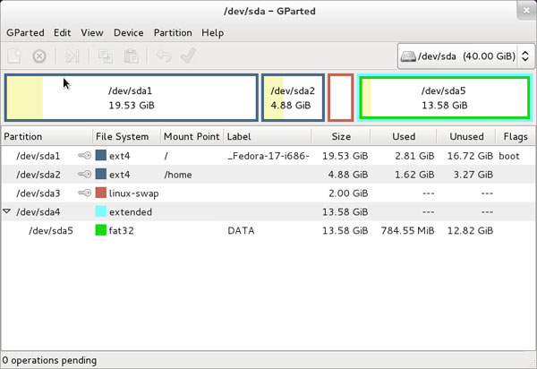Click the New partition toolbar icon
Viewport: 537px width, 369px height.
pyautogui.click(x=14, y=56)
